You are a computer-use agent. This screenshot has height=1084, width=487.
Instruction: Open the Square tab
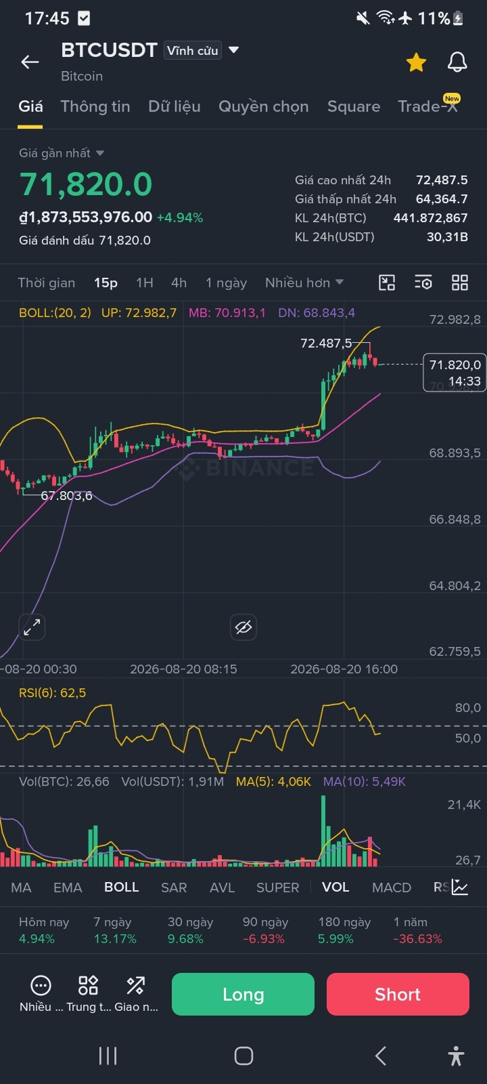pyautogui.click(x=354, y=106)
